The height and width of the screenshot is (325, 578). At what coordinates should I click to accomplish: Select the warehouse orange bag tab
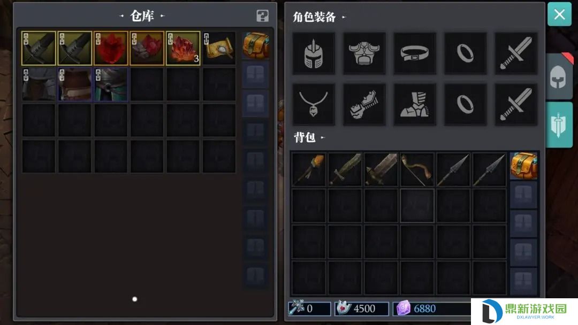click(255, 45)
